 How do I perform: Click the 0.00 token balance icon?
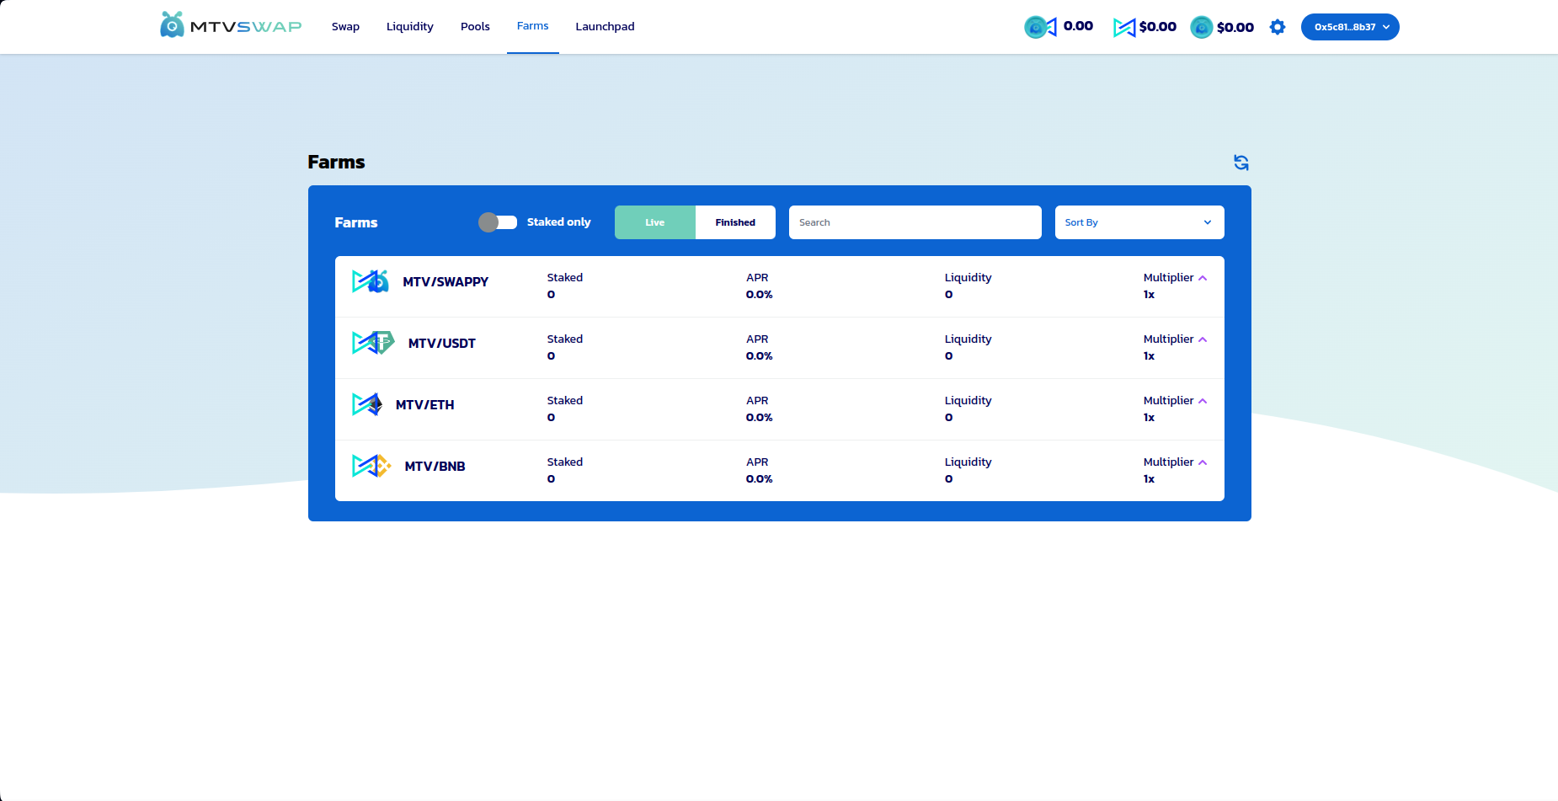click(x=1040, y=27)
